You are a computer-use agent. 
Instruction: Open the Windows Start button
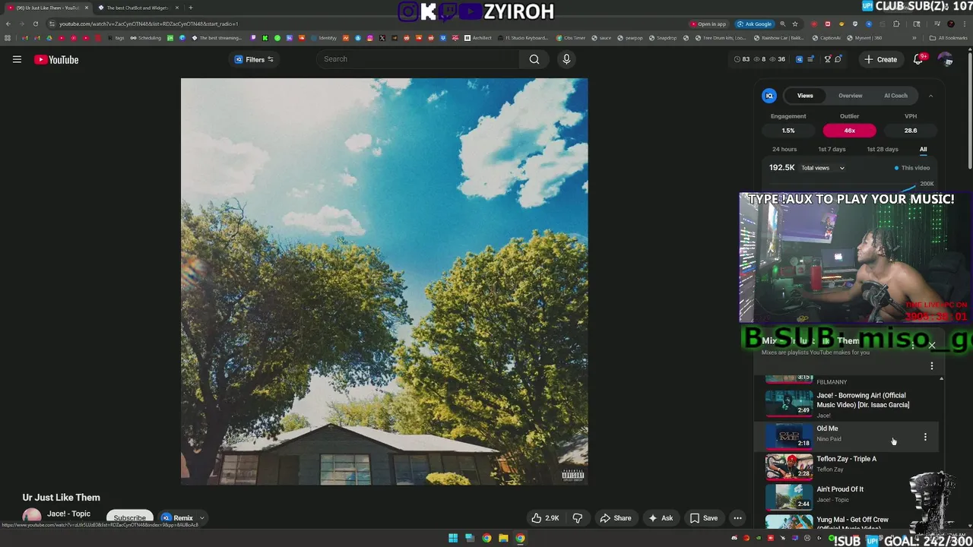[x=453, y=539]
